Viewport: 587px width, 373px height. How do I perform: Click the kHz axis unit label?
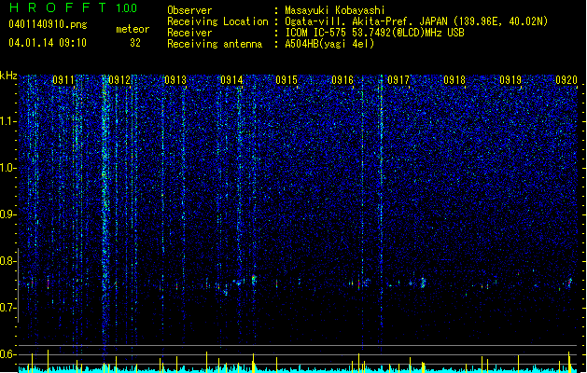pyautogui.click(x=8, y=76)
